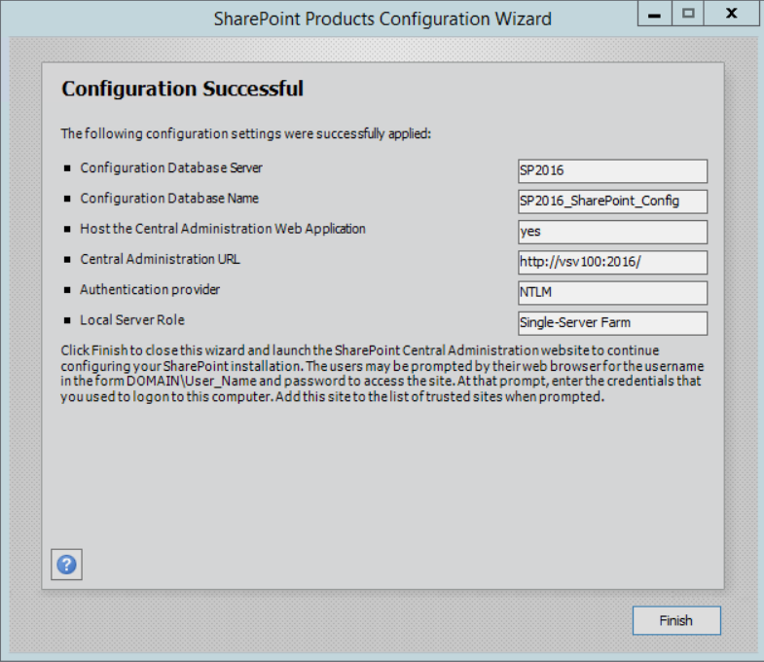
Task: Maximize the Configuration Wizard window
Action: click(688, 14)
